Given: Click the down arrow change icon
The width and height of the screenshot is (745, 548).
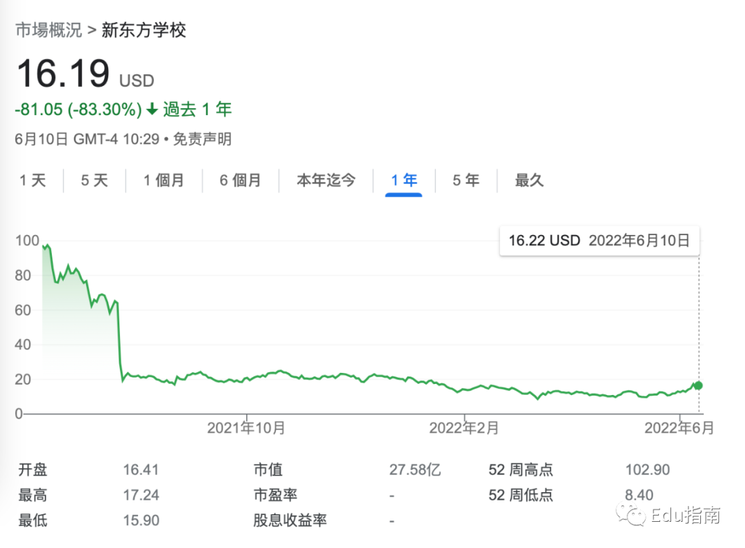Looking at the screenshot, I should point(152,110).
